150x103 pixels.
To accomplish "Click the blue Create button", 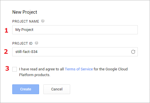I will (26, 89).
